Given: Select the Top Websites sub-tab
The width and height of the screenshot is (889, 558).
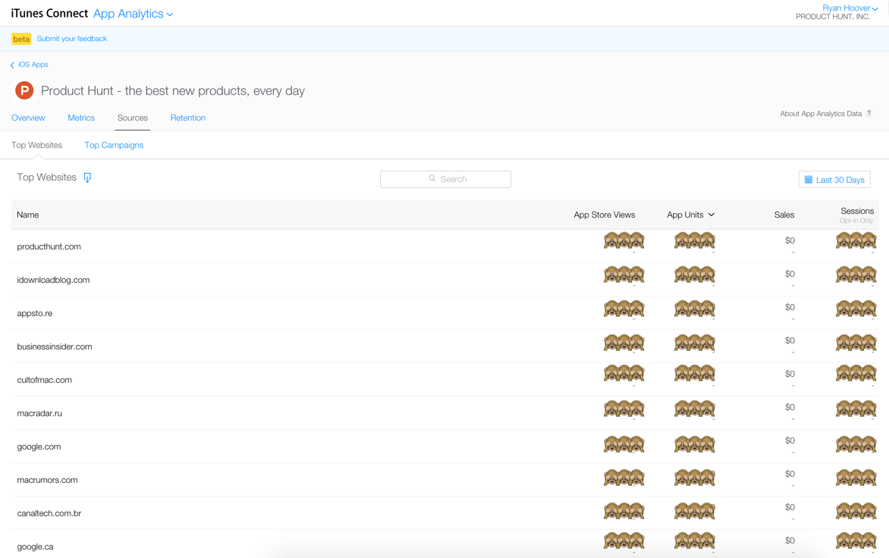Looking at the screenshot, I should [x=37, y=145].
